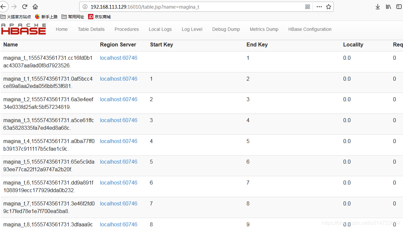Open localhost:60746 link for first region row

click(x=119, y=58)
